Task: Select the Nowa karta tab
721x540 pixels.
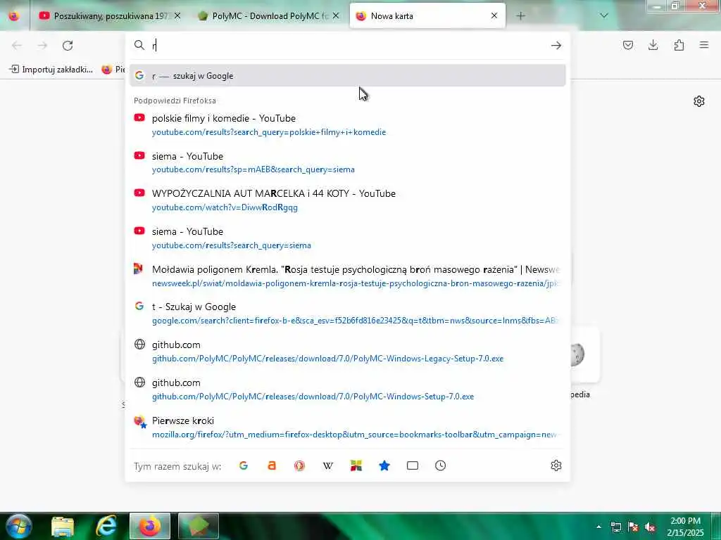Action: (427, 16)
